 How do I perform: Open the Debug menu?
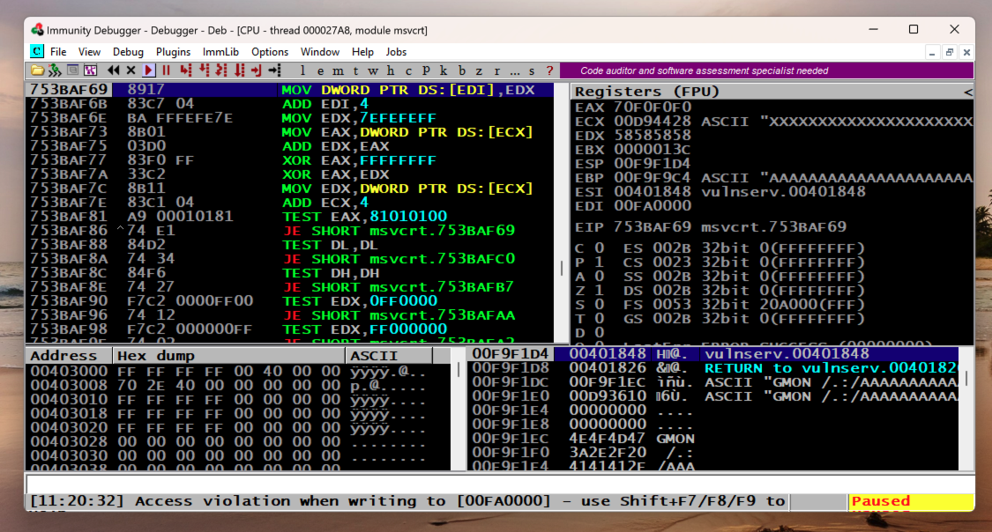[x=128, y=52]
